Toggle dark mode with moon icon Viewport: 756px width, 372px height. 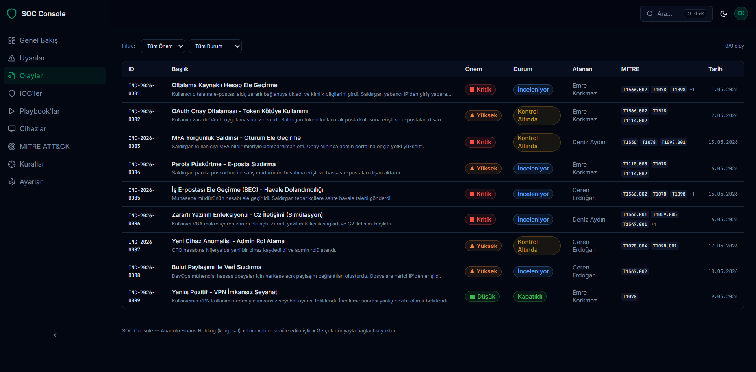[x=724, y=14]
